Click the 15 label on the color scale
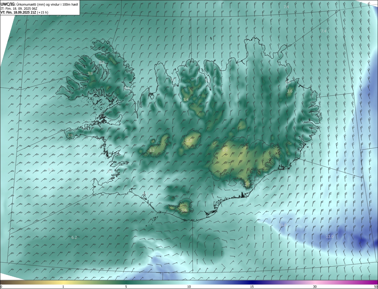Image resolution: width=378 pixels, height=289 pixels. [252, 287]
